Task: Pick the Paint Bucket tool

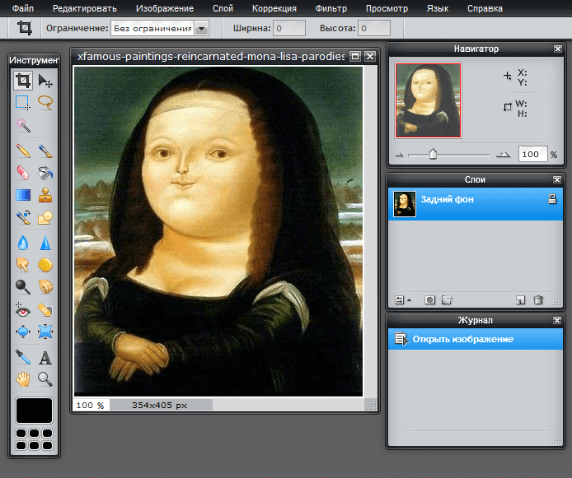Action: coord(45,173)
